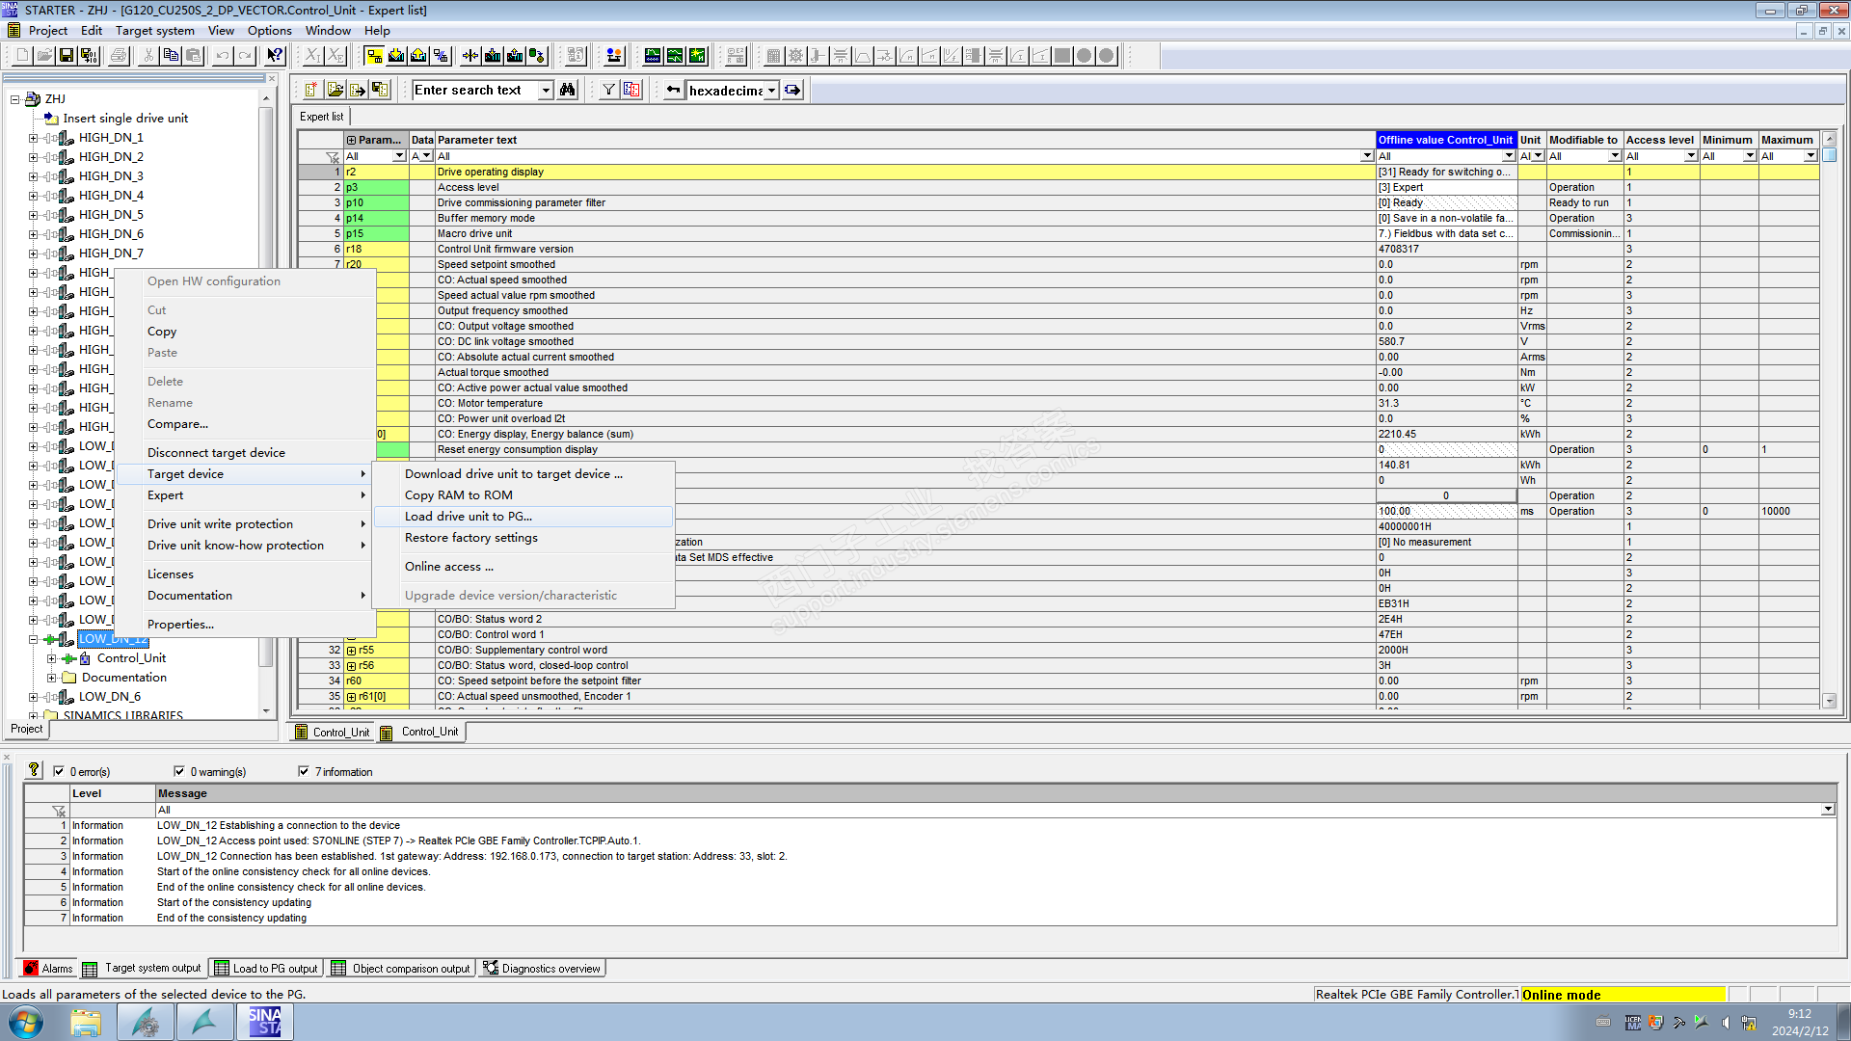This screenshot has height=1041, width=1851.
Task: Select Load drive unit to PG menu entry
Action: pyautogui.click(x=469, y=517)
